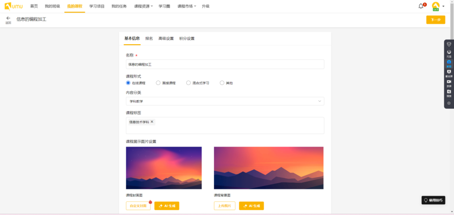This screenshot has height=215, width=454.
Task: Expand the 内容分类 dropdown
Action: coord(225,101)
